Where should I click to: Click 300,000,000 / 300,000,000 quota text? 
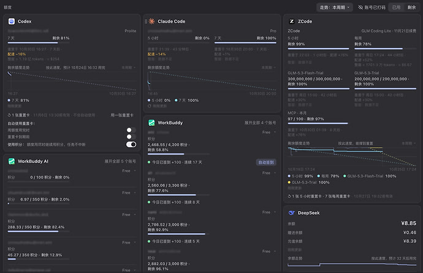click(315, 79)
